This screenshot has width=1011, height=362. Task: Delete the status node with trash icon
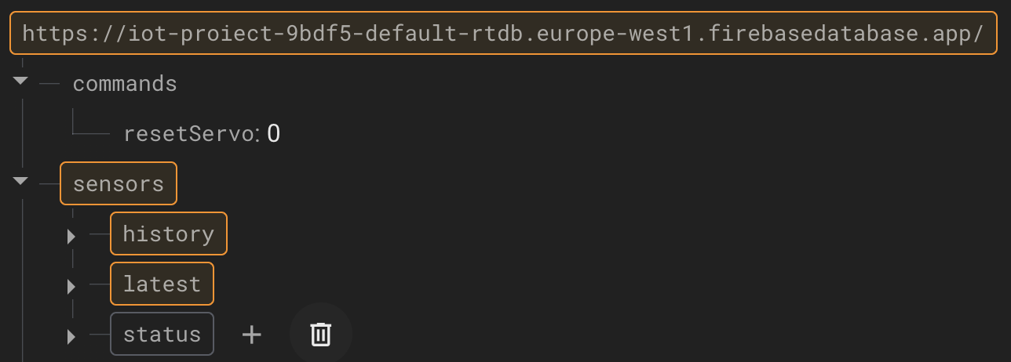coord(320,335)
